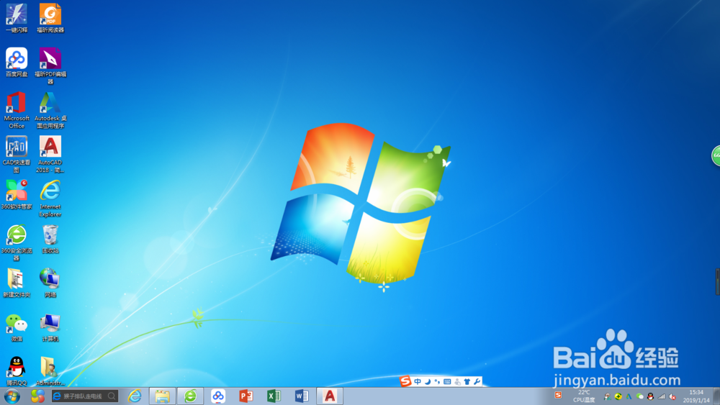Image resolution: width=720 pixels, height=405 pixels.
Task: Open QQ penguin from the system tray
Action: coord(650,396)
